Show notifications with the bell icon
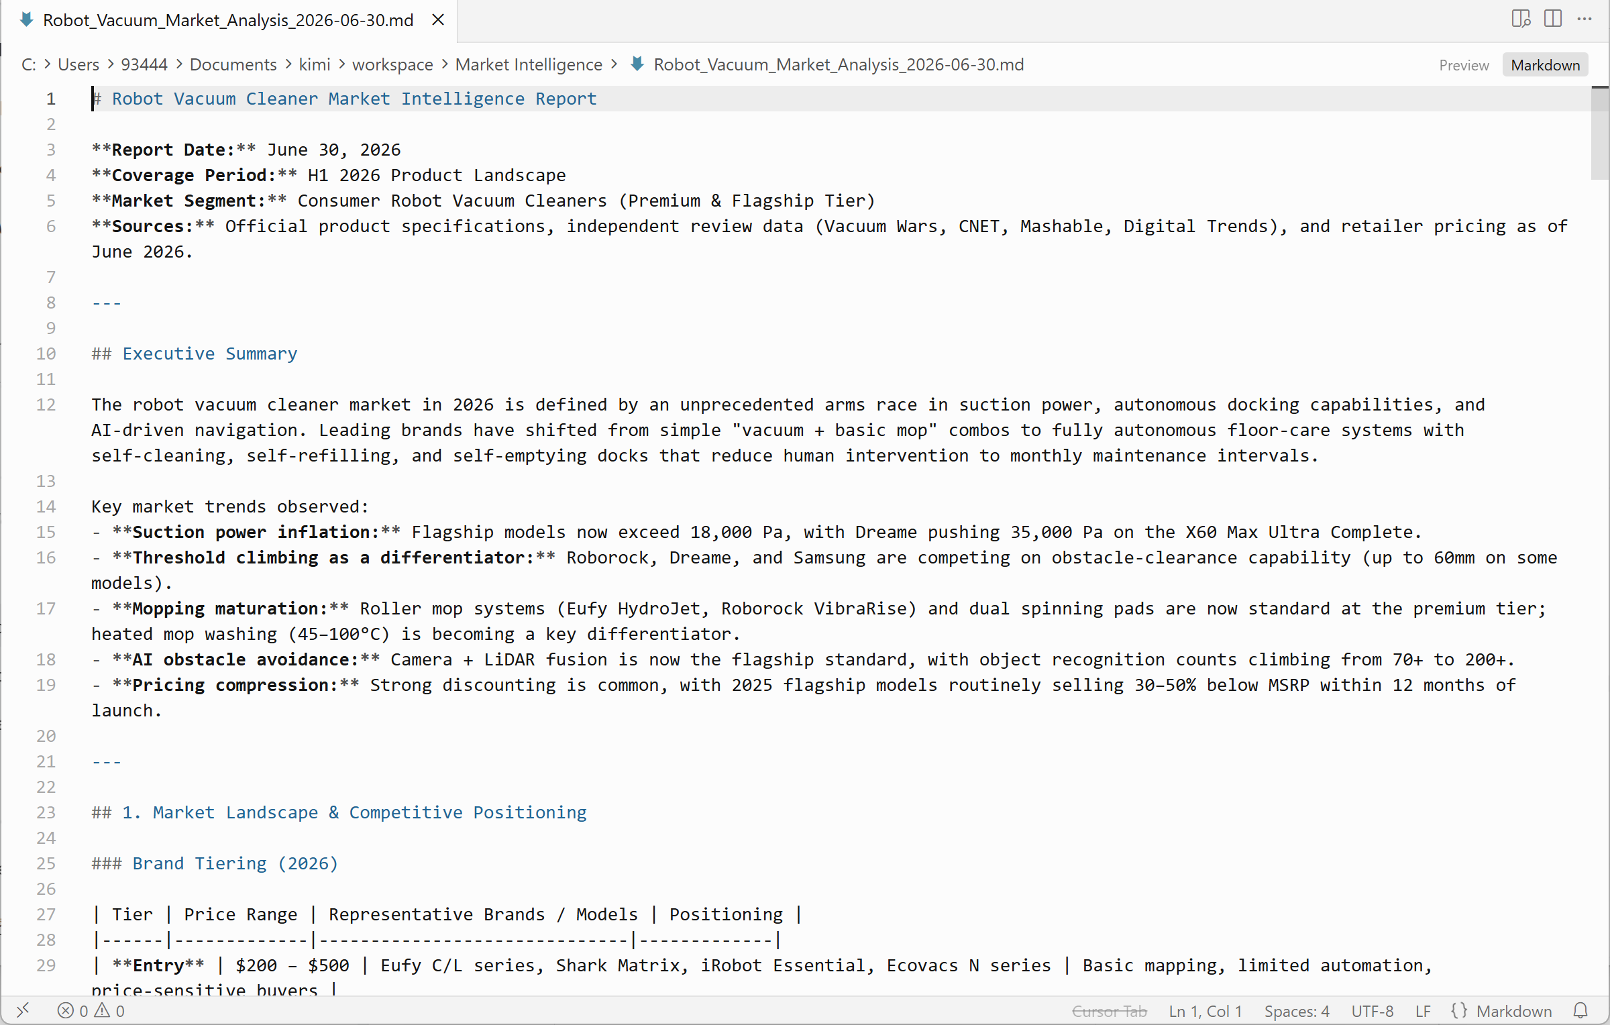Screen dimensions: 1610x1025 (1580, 1011)
